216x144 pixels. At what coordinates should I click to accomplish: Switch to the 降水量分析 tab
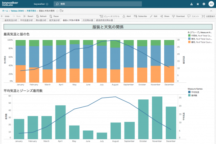[41, 20]
